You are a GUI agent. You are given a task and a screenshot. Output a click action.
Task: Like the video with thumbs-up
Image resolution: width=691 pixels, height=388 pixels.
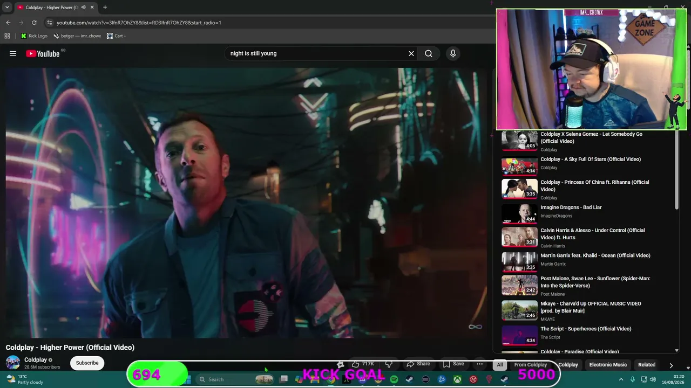363,364
